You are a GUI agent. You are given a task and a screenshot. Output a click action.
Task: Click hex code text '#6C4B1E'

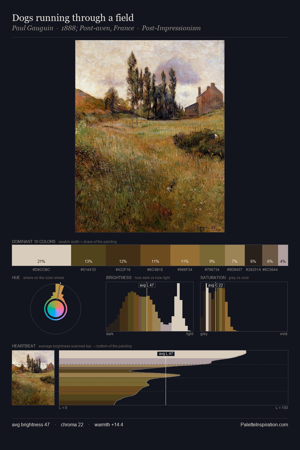pyautogui.click(x=155, y=270)
